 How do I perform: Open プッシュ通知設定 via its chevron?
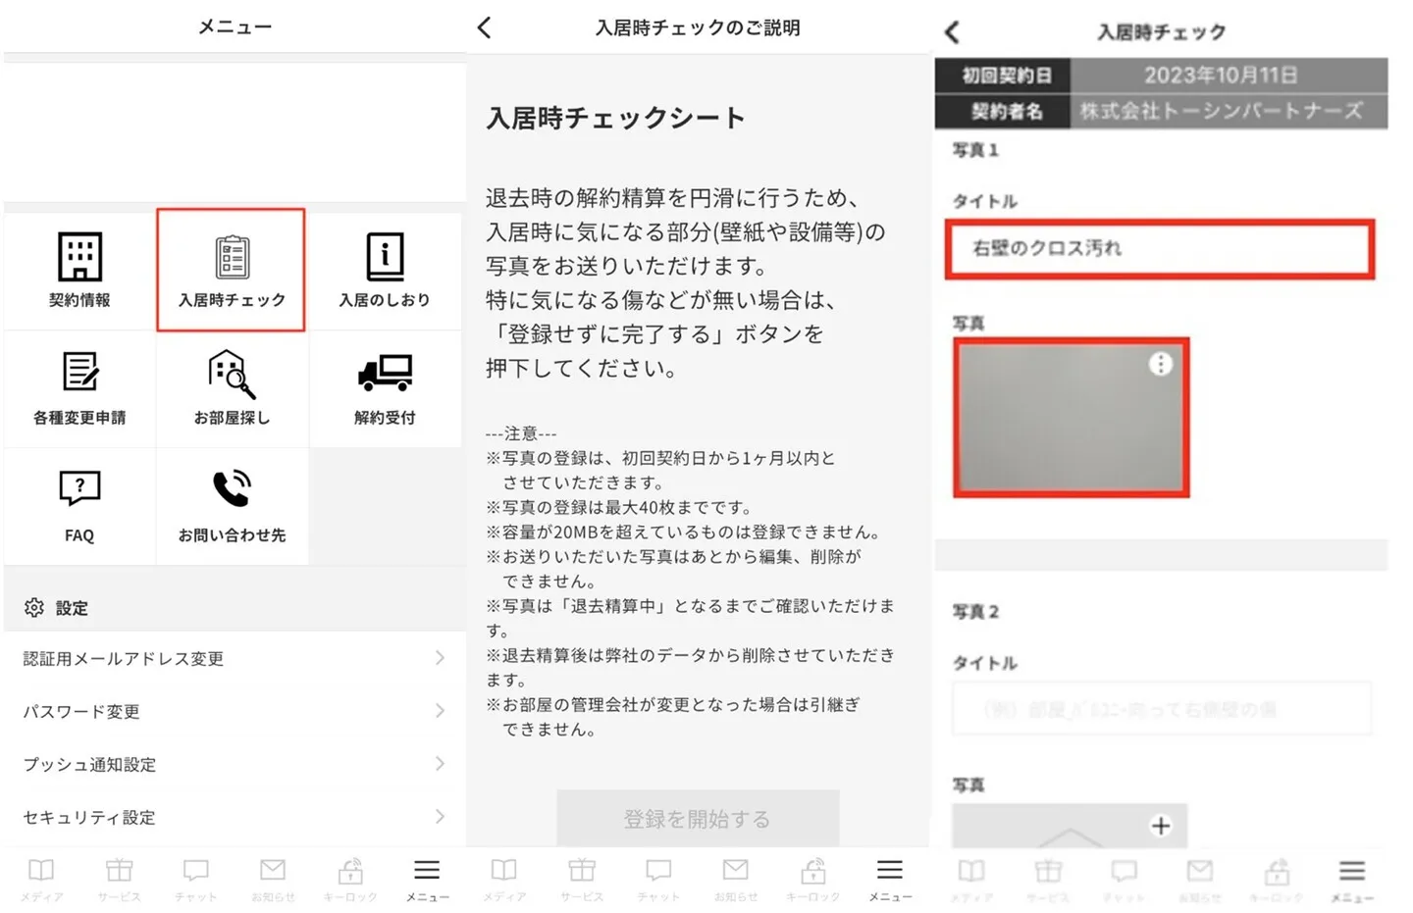pos(440,764)
